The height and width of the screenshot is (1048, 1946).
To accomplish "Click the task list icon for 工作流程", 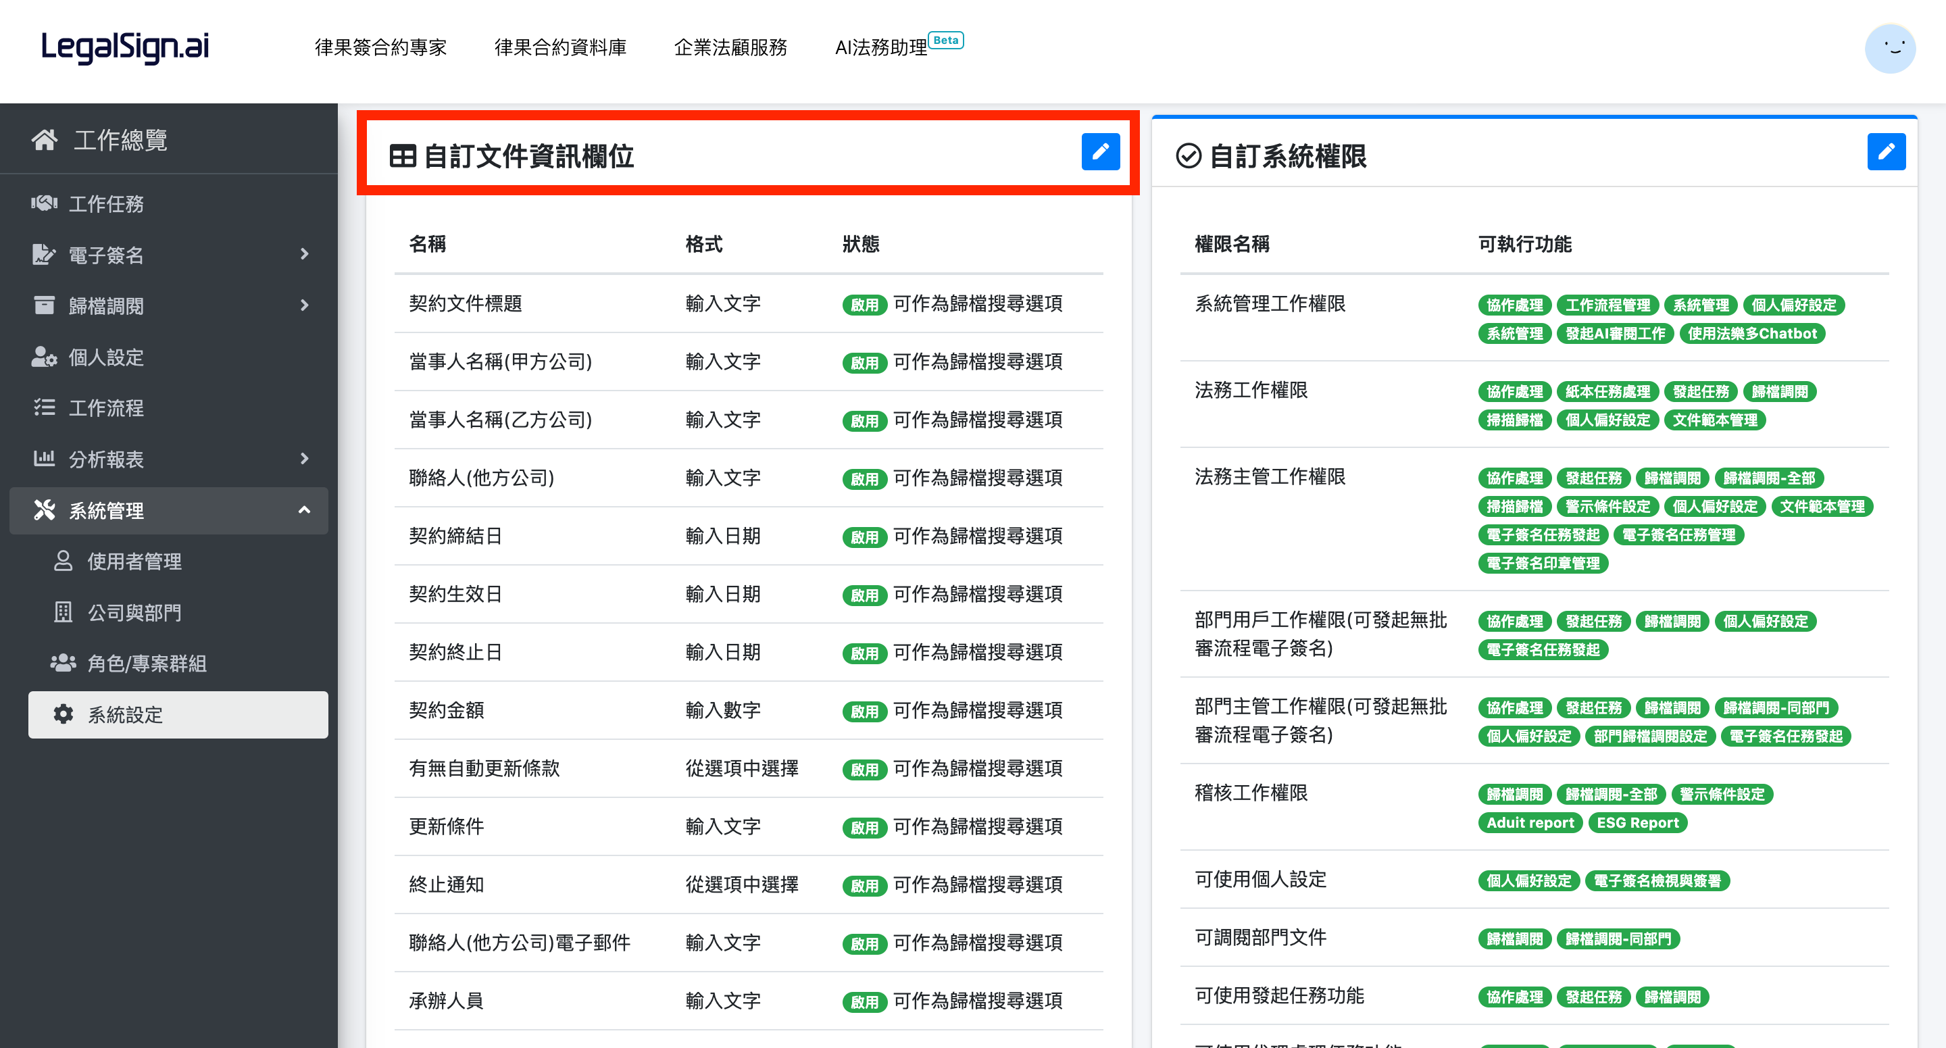I will pos(45,407).
